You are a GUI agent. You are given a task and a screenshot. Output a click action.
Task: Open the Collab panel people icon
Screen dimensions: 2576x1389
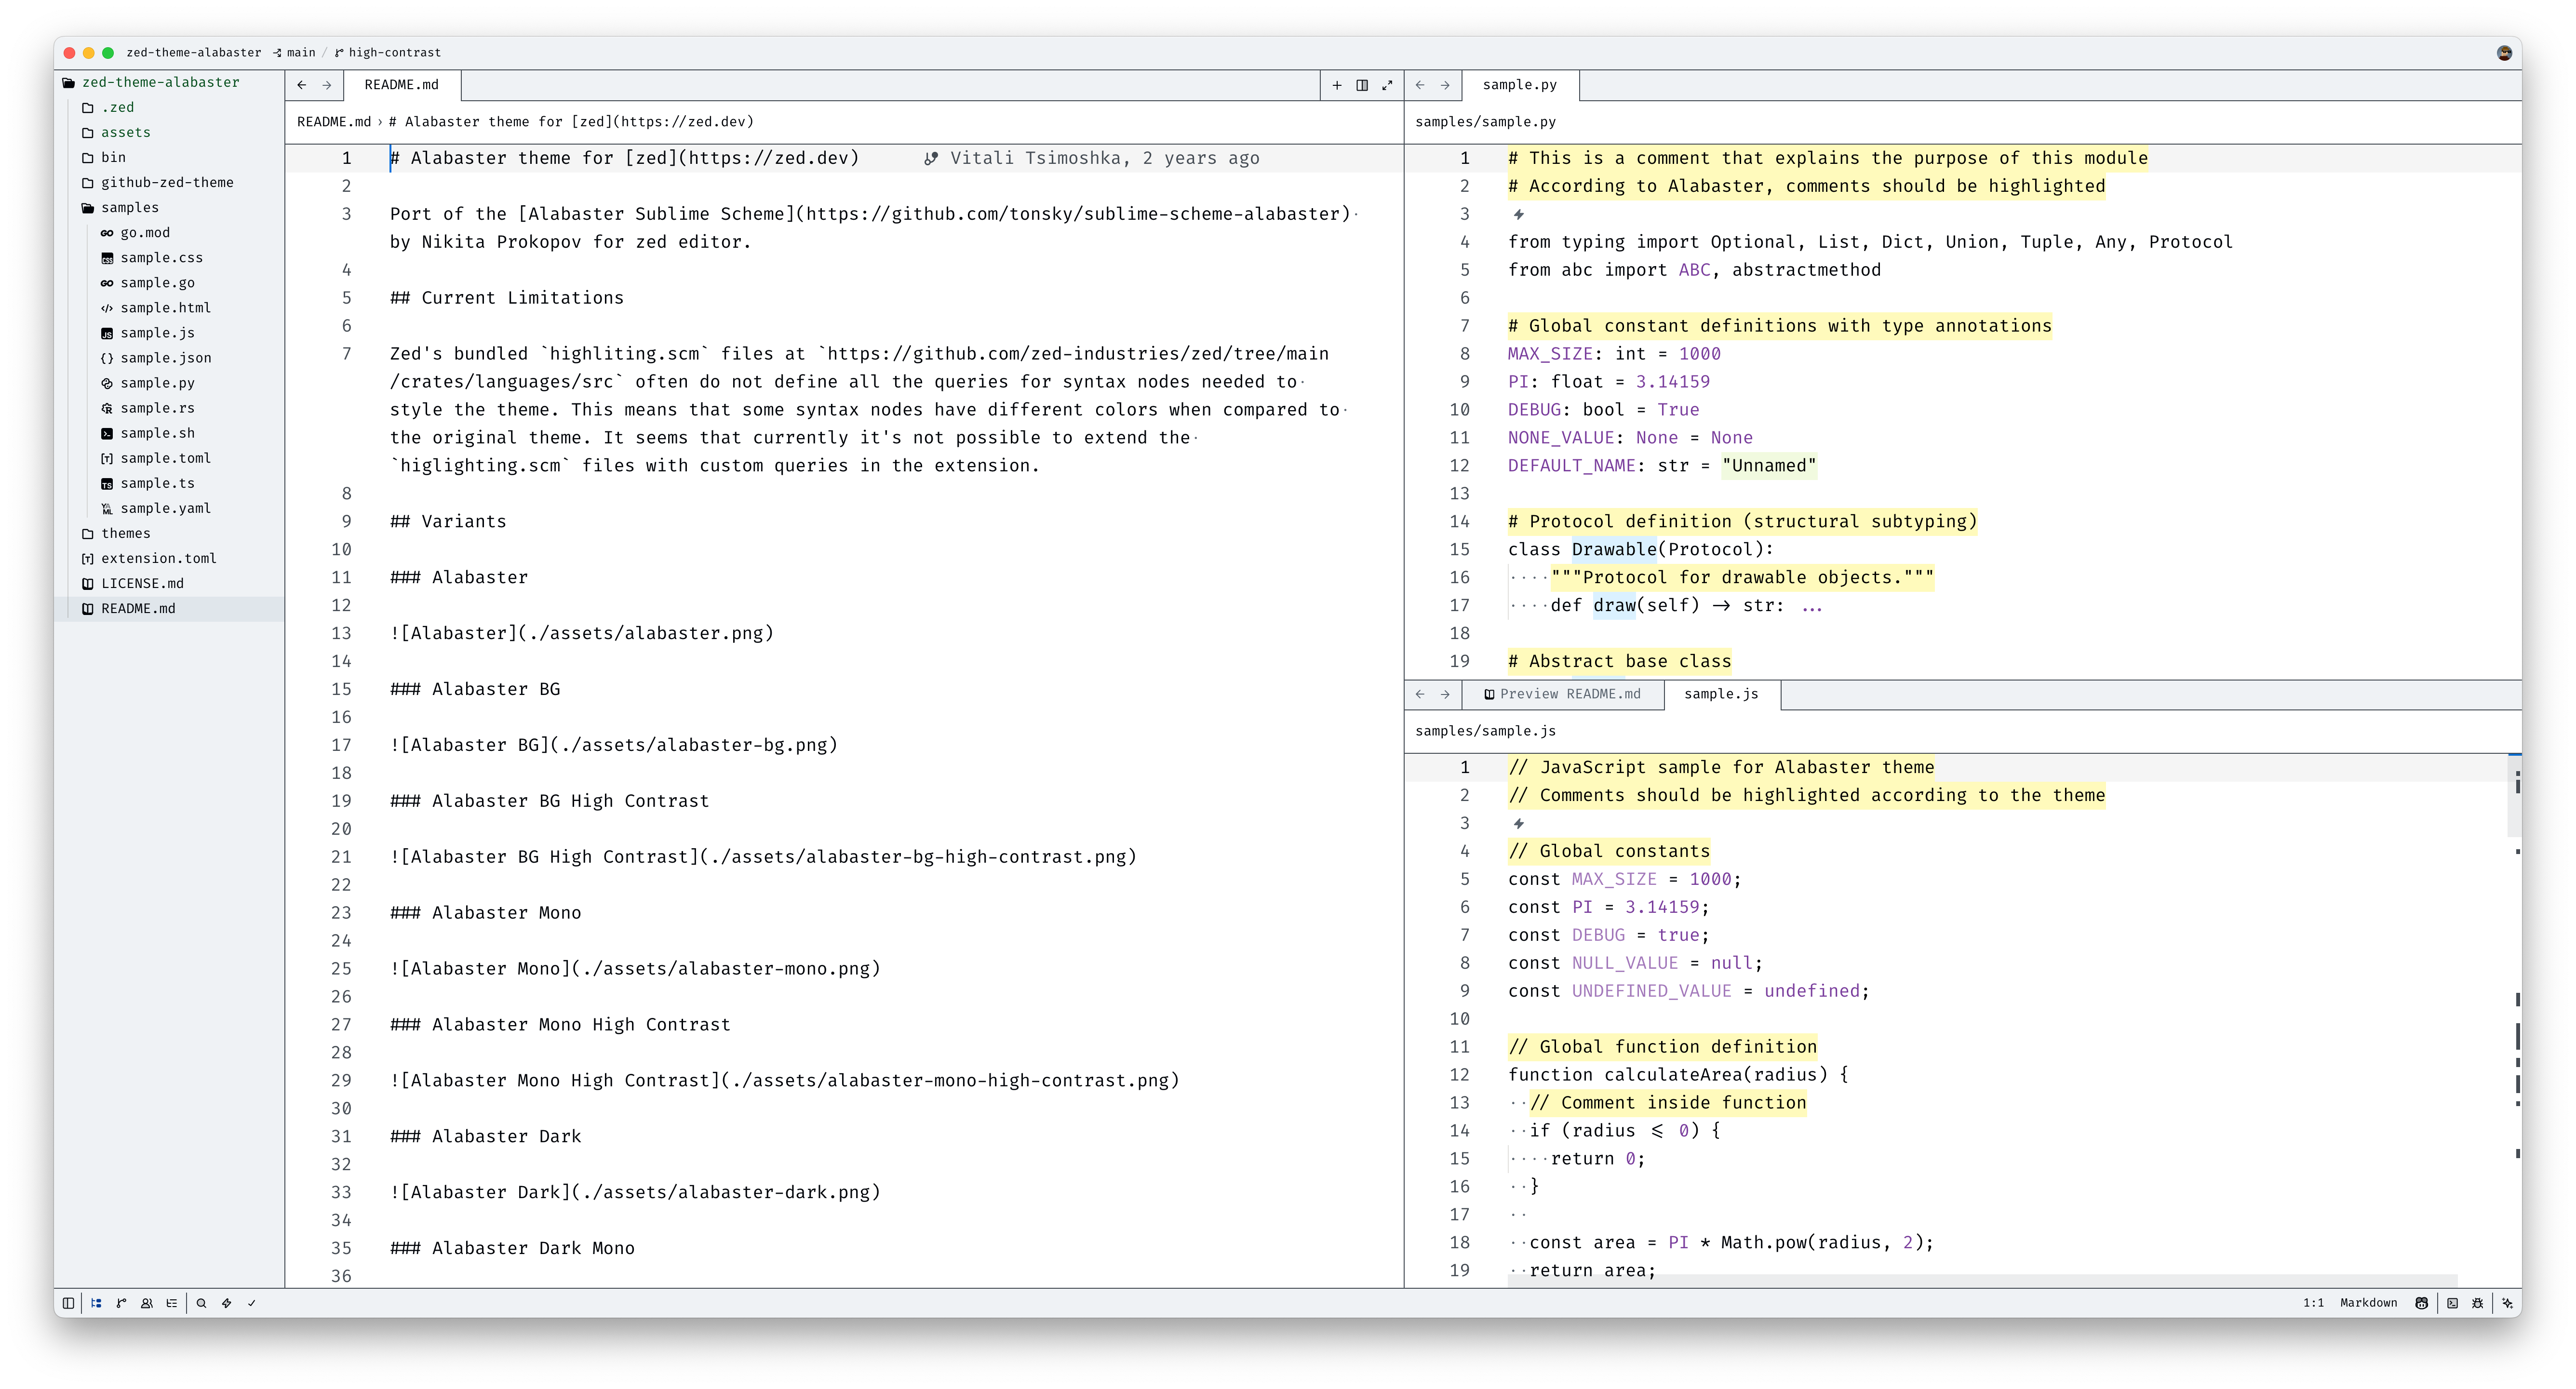pyautogui.click(x=147, y=1303)
